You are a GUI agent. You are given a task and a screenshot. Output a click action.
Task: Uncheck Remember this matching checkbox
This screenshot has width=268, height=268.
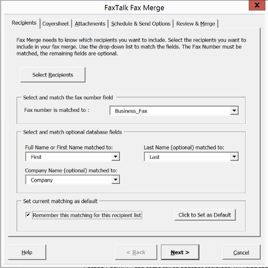click(28, 215)
